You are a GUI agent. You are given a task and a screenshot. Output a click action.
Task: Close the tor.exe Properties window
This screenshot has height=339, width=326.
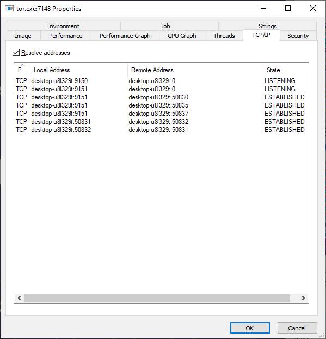(x=313, y=9)
